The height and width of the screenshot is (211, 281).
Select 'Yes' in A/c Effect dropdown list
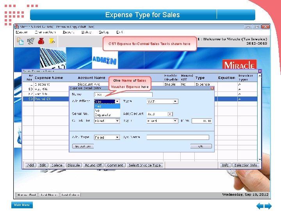point(107,106)
